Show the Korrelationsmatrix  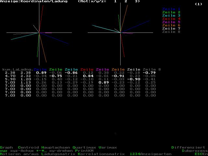(x=101, y=154)
